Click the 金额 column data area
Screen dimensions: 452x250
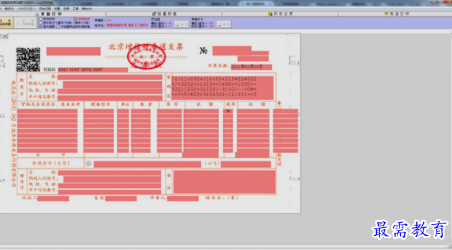click(201, 131)
